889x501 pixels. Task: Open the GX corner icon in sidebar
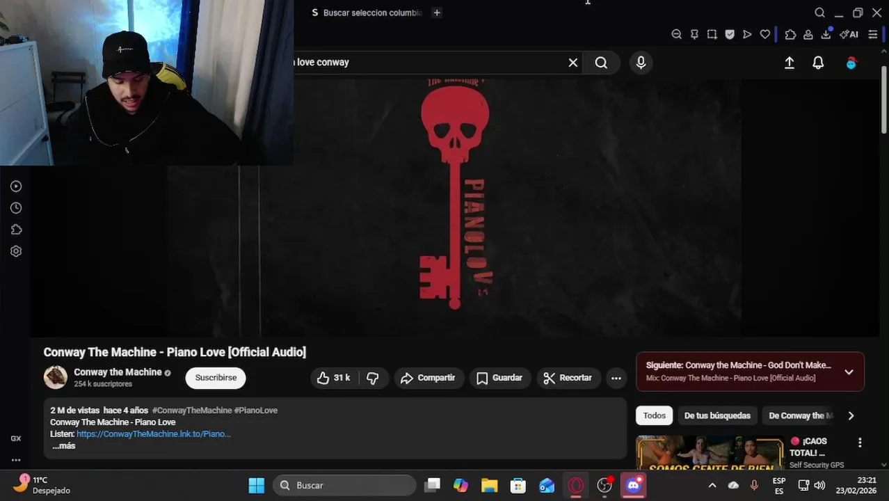click(16, 439)
